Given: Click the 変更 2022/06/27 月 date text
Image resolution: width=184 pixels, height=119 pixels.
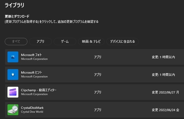Looking at the screenshot, I should click(166, 92).
